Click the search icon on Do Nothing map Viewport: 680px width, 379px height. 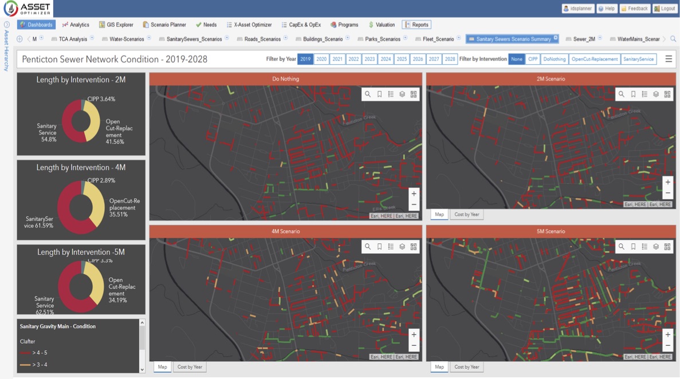[x=368, y=94]
